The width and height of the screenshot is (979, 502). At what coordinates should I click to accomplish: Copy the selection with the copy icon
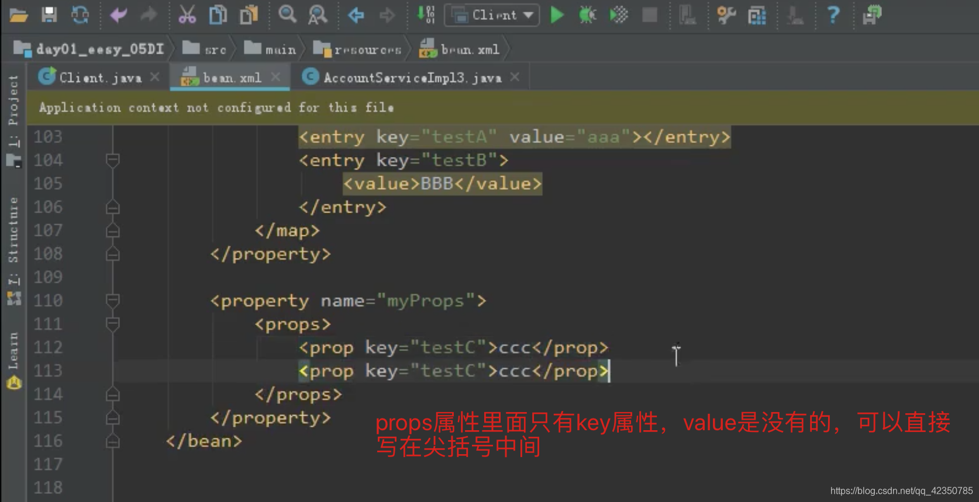coord(218,15)
